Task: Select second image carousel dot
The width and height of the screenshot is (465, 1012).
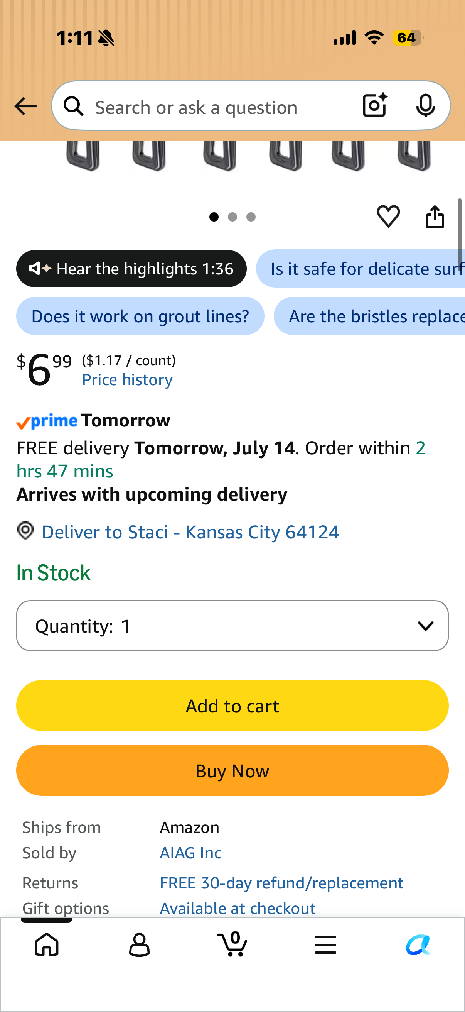Action: pyautogui.click(x=232, y=217)
